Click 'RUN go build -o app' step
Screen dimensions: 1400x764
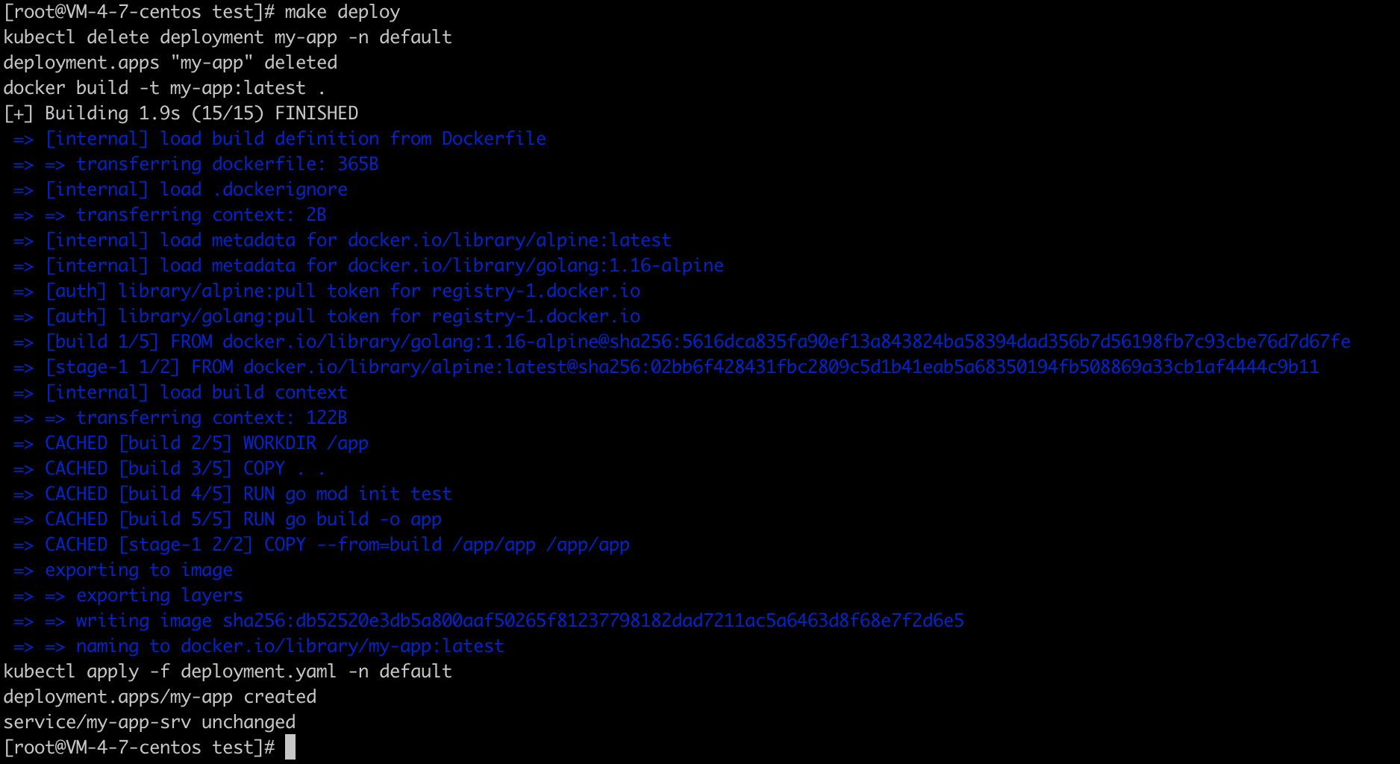(343, 519)
